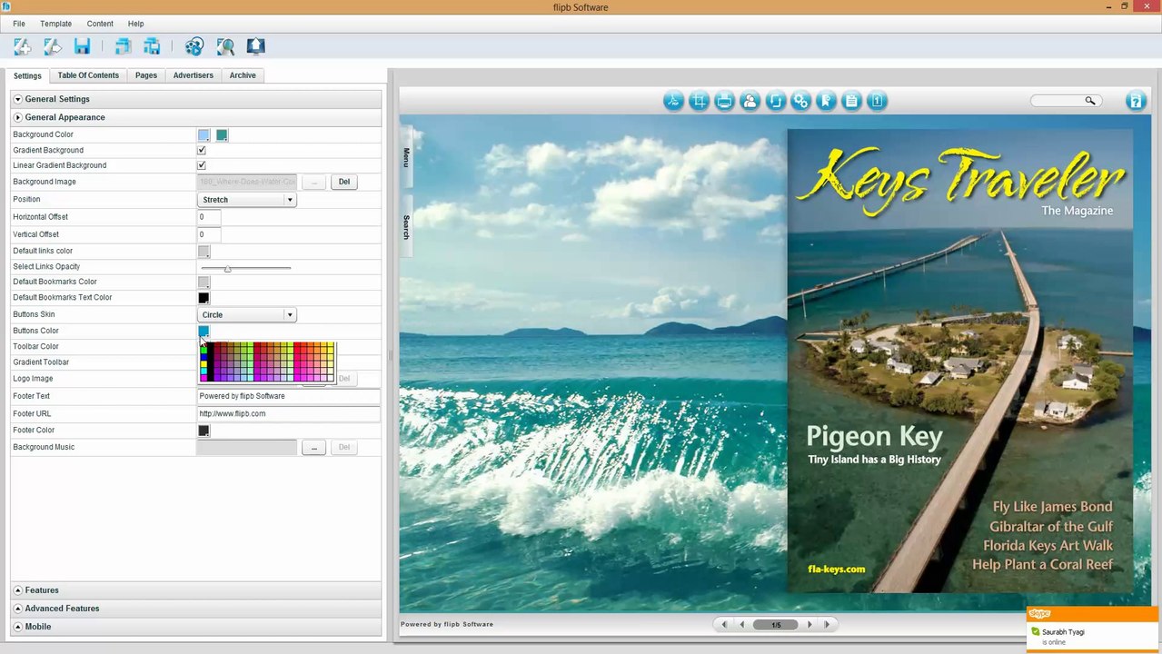Click the Skype notification for Saurabh Tyagi
This screenshot has height=654, width=1162.
point(1093,629)
